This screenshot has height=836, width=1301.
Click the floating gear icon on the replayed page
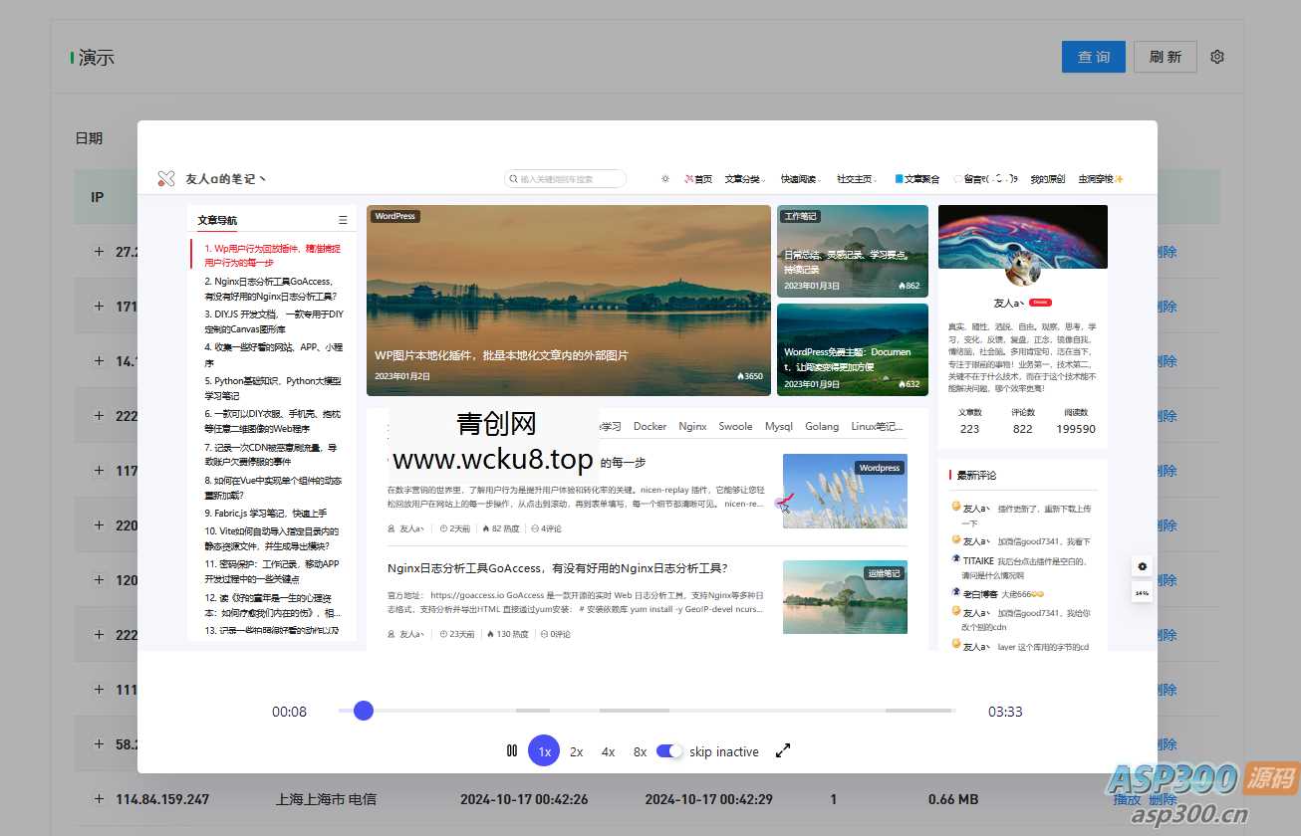(x=1141, y=565)
